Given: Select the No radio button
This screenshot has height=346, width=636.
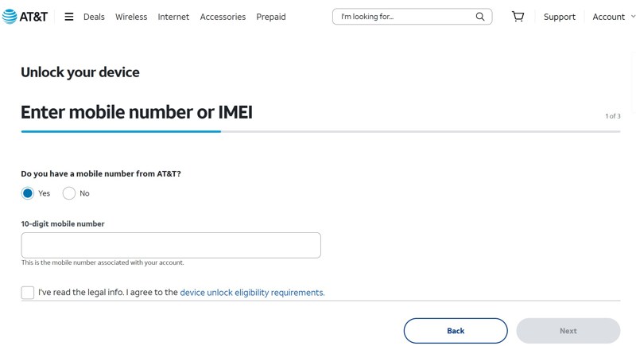Looking at the screenshot, I should (69, 193).
